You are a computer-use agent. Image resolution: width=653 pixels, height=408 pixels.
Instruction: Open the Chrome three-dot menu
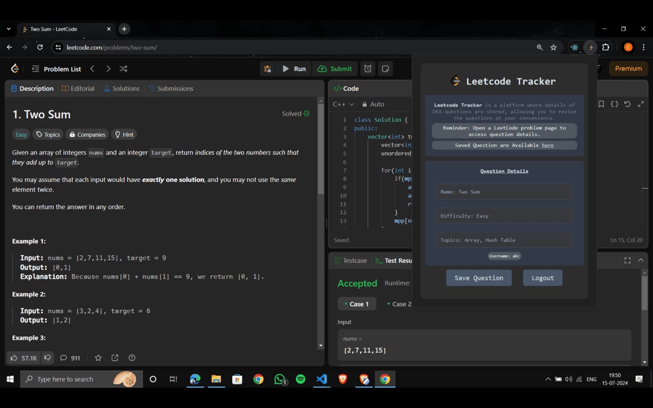tap(643, 47)
